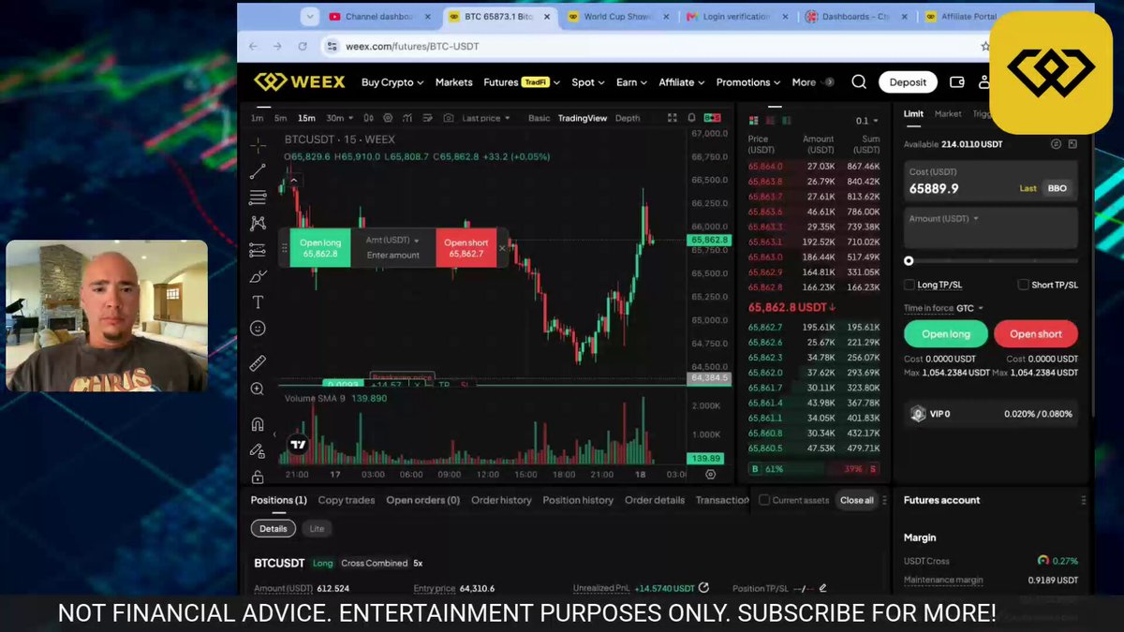Show bids-only order book view
This screenshot has height=632, width=1124.
[x=787, y=121]
